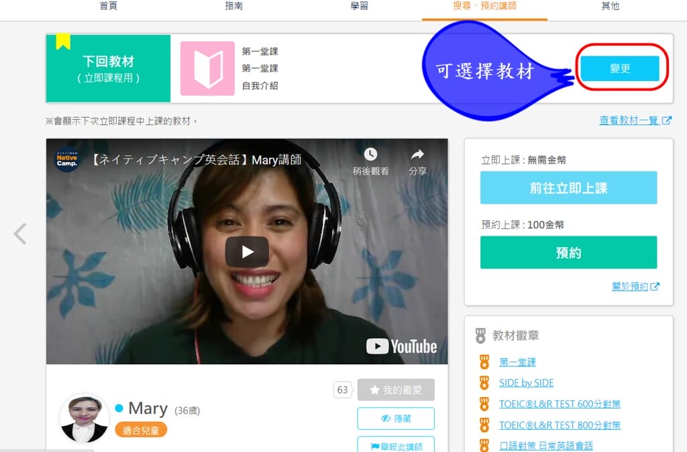
Task: Click Mary's profile photo thumbnail
Action: (84, 419)
